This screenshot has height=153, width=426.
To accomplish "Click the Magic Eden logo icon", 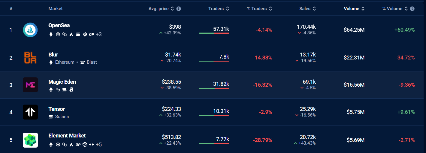I will (x=30, y=85).
